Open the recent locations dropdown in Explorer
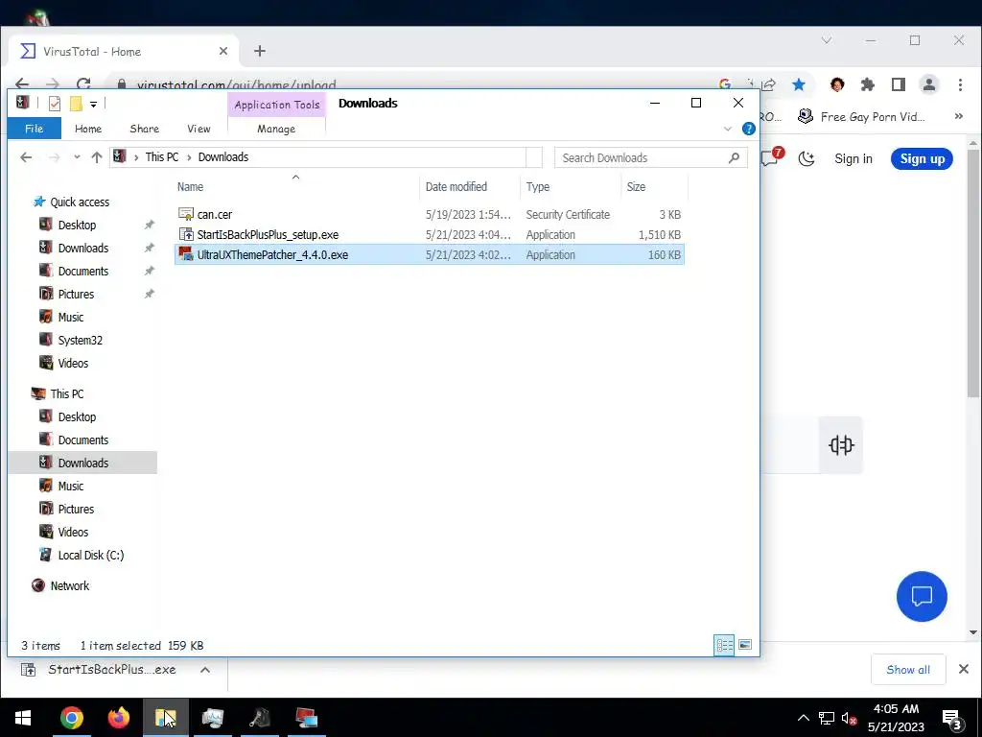This screenshot has width=982, height=737. click(x=77, y=157)
